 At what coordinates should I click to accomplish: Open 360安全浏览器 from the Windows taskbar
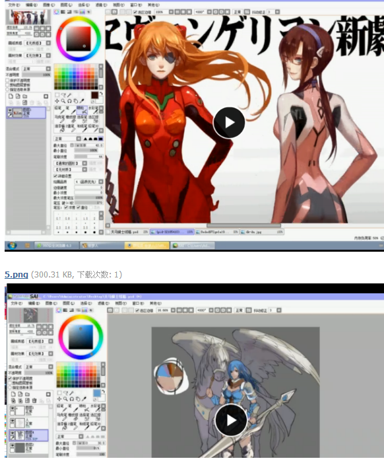click(x=57, y=246)
